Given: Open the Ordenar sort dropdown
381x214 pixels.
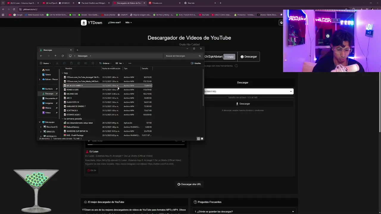Looking at the screenshot, I should [x=105, y=63].
